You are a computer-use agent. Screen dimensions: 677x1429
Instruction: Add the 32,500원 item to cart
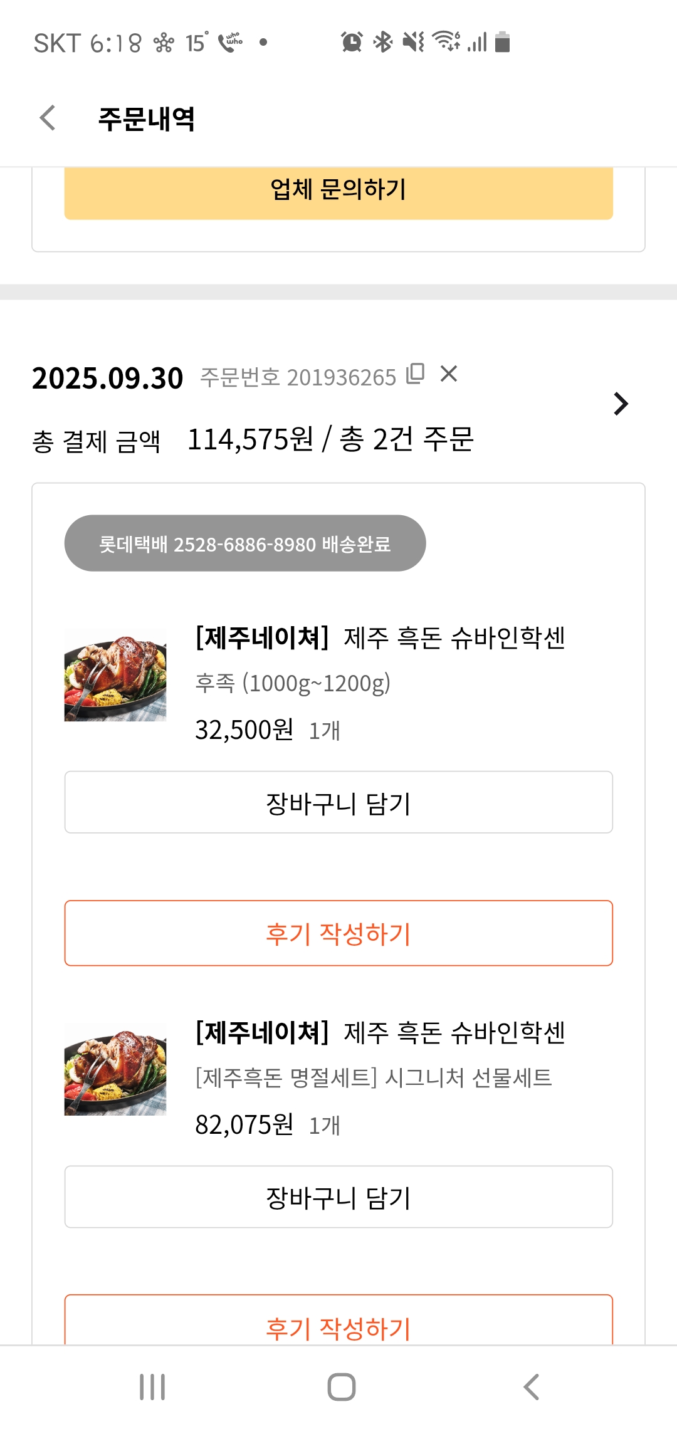(x=338, y=802)
